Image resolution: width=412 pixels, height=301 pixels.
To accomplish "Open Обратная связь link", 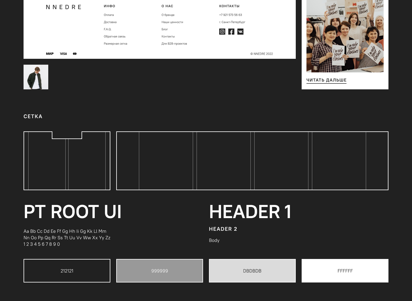I will pyautogui.click(x=114, y=36).
